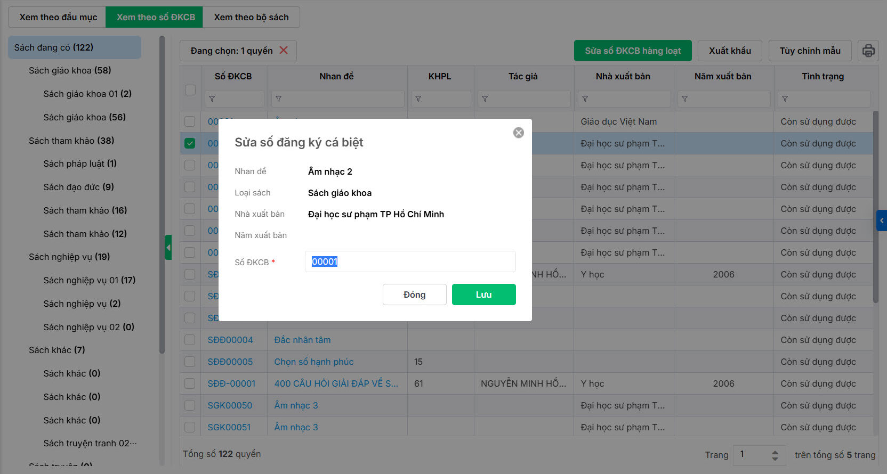This screenshot has width=887, height=474.
Task: Click the printer icon
Action: coord(868,51)
